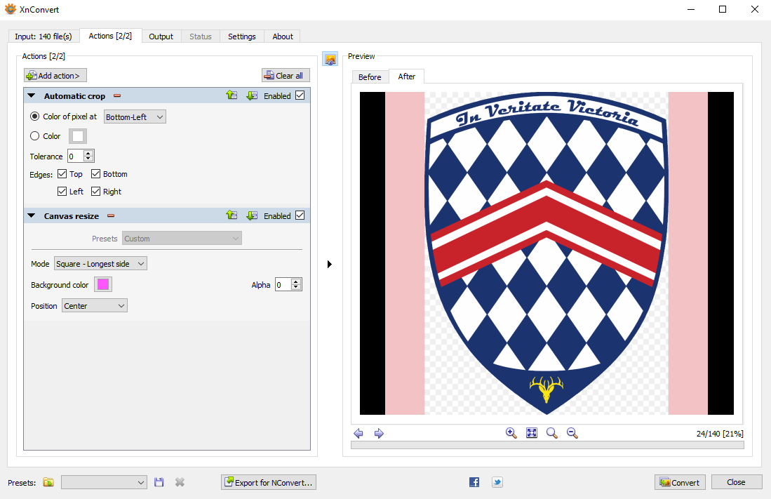Screen dimensions: 771x499
Task: Open the Facebook page link icon
Action: tap(474, 482)
